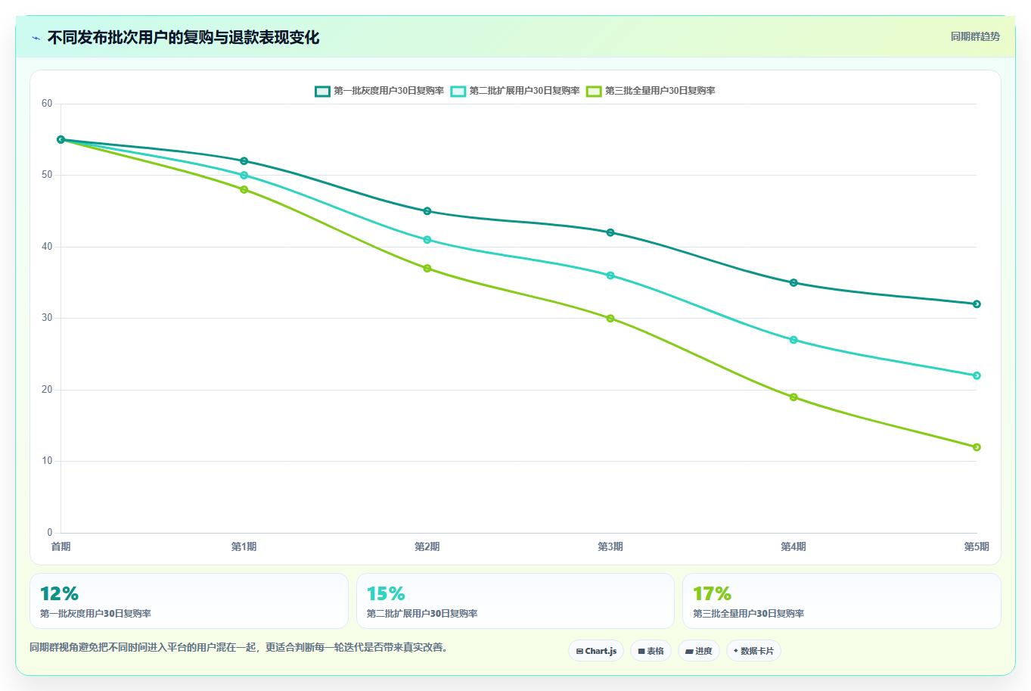Toggle 第二批扩展用户30日复购率 legend series

coord(515,91)
